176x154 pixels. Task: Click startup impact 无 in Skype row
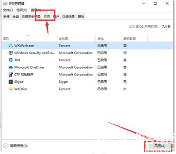pyautogui.click(x=125, y=82)
